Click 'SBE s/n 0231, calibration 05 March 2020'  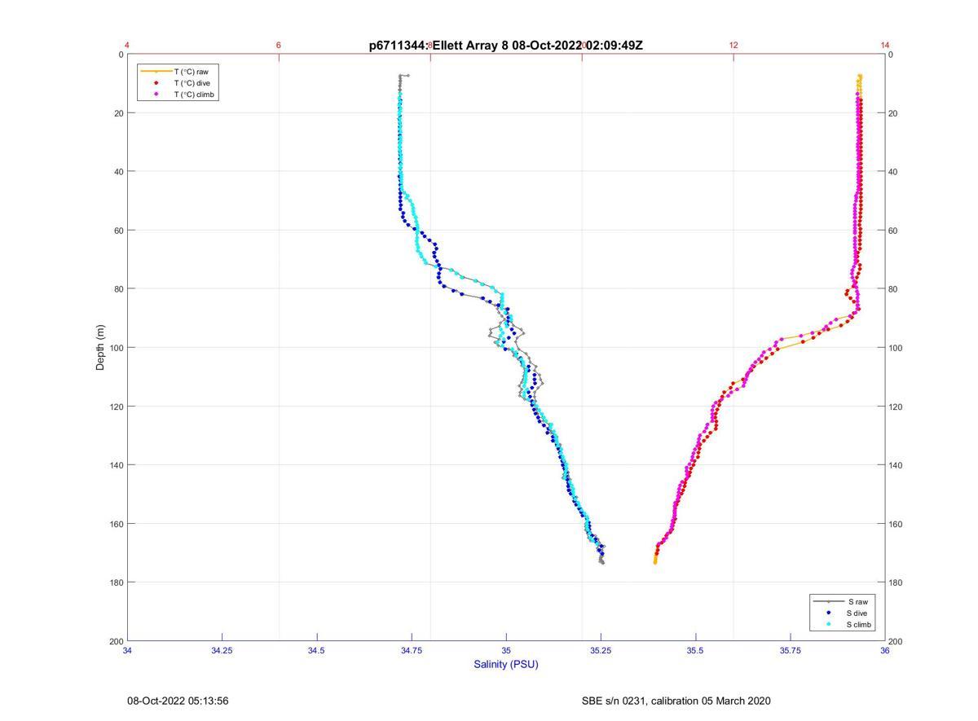[676, 701]
